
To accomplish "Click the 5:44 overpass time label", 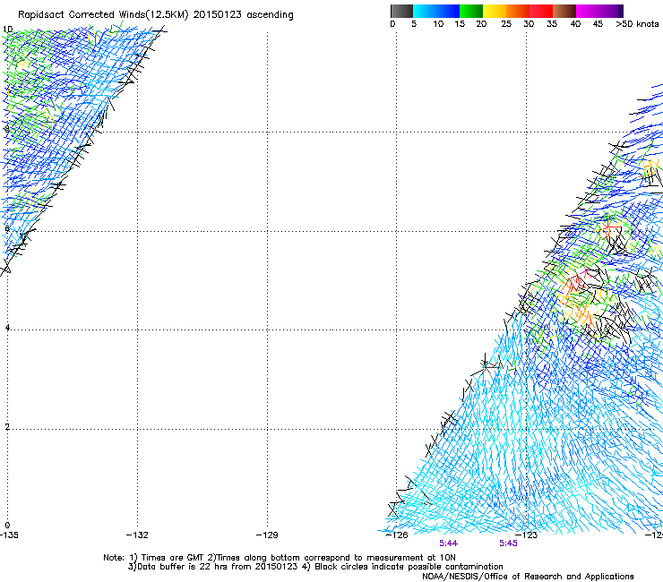I will point(448,543).
